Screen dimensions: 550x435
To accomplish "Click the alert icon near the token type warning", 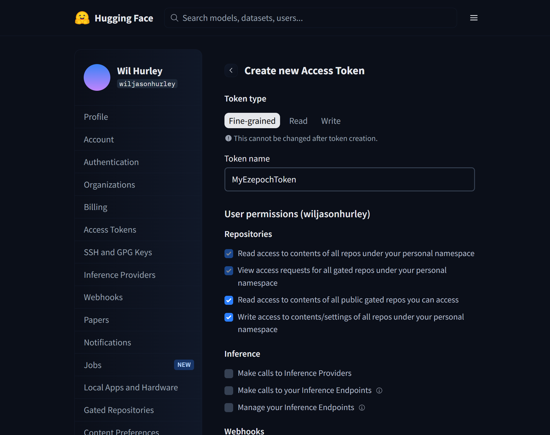I will coord(229,138).
